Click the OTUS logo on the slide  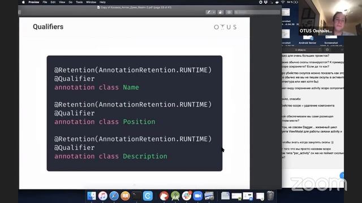coord(225,27)
